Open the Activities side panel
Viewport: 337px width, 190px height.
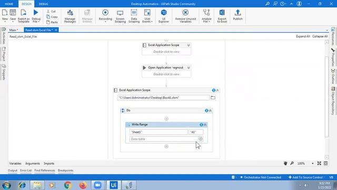point(4,35)
